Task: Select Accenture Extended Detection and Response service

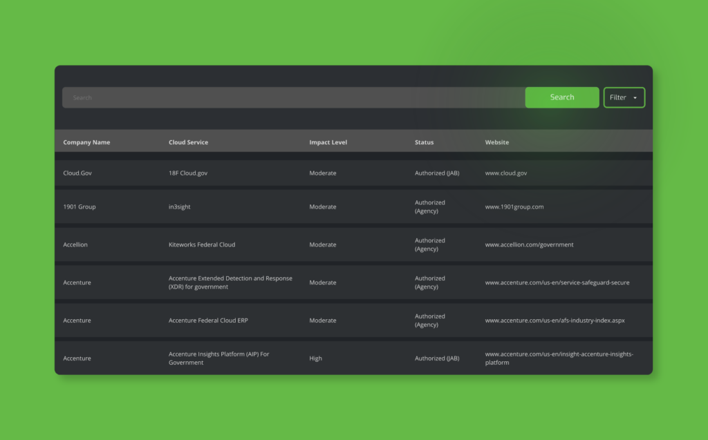Action: pyautogui.click(x=230, y=283)
